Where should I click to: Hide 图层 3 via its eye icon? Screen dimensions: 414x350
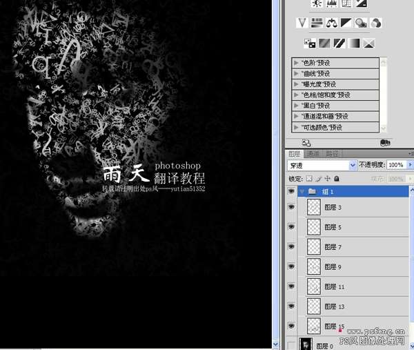tap(291, 207)
